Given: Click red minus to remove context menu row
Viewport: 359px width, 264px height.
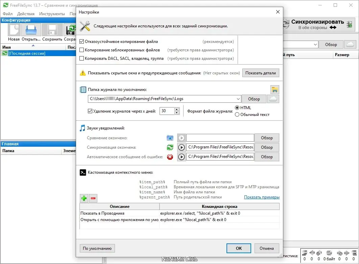Looking at the screenshot, I should point(93,198).
